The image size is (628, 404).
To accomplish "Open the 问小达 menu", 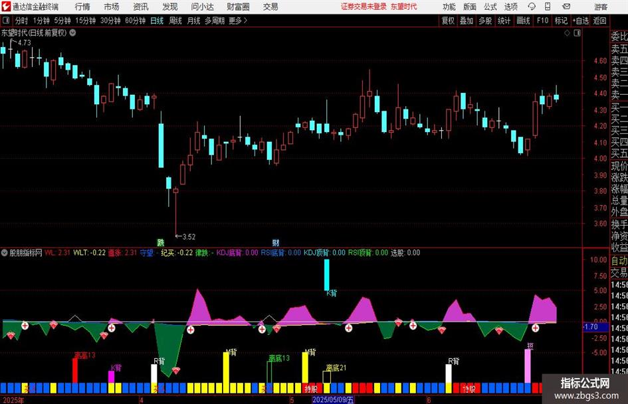I will [x=202, y=7].
